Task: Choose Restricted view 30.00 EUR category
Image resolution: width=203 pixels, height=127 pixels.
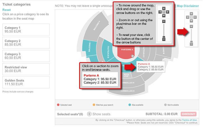Action: point(26,69)
